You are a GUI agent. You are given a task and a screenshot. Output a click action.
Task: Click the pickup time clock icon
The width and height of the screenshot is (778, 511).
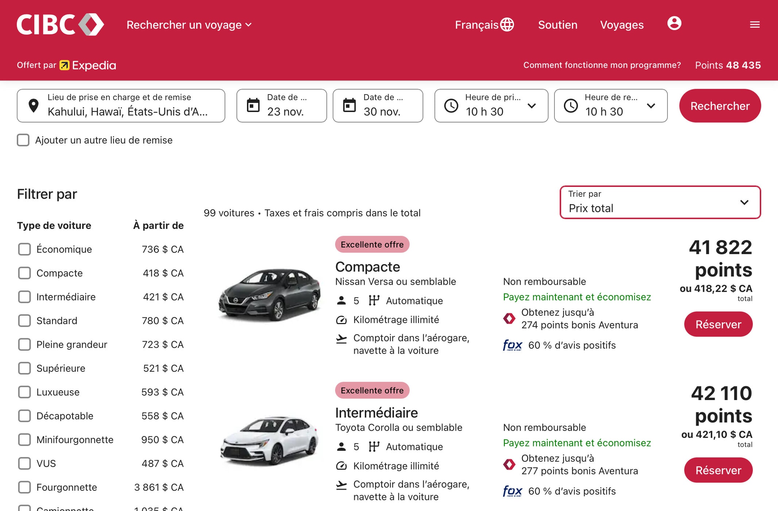coord(451,105)
